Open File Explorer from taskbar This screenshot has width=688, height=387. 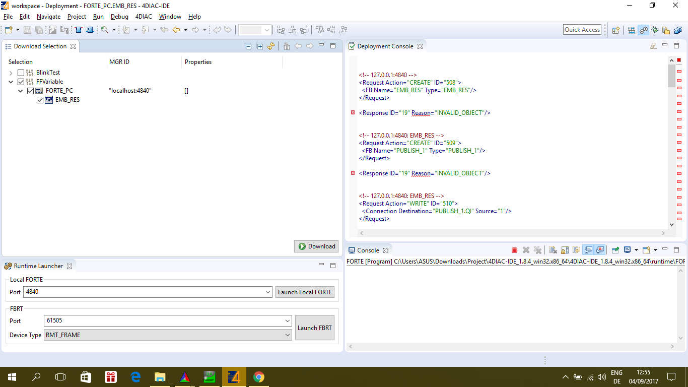[160, 377]
